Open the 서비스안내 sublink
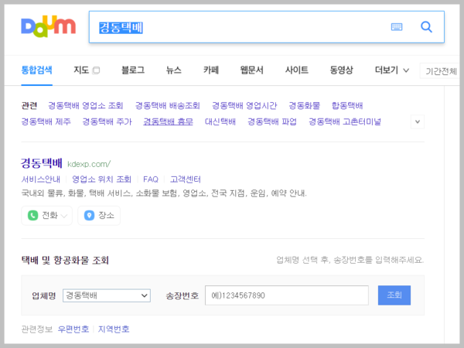The image size is (464, 348). [40, 179]
